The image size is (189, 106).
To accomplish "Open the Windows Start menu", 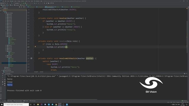I will tap(2, 105).
